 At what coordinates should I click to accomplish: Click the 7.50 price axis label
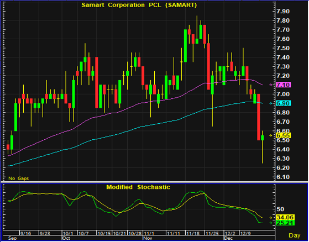coord(283,48)
